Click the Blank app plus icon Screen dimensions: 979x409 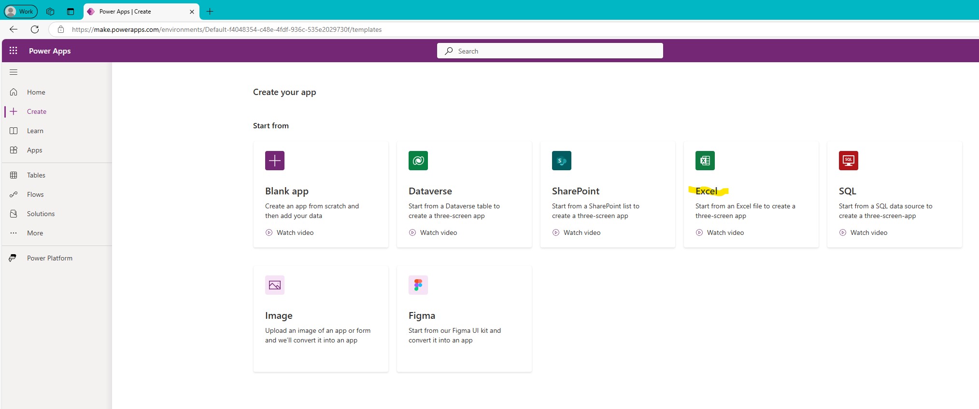coord(275,161)
